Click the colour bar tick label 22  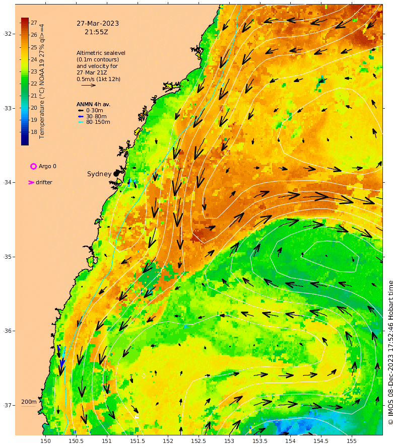coord(34,84)
